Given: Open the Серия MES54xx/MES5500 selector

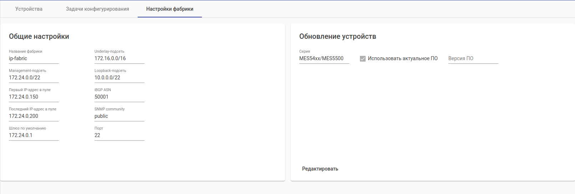Looking at the screenshot, I should (324, 58).
